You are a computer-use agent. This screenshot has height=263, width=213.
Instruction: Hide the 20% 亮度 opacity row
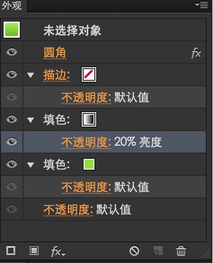[x=12, y=141]
